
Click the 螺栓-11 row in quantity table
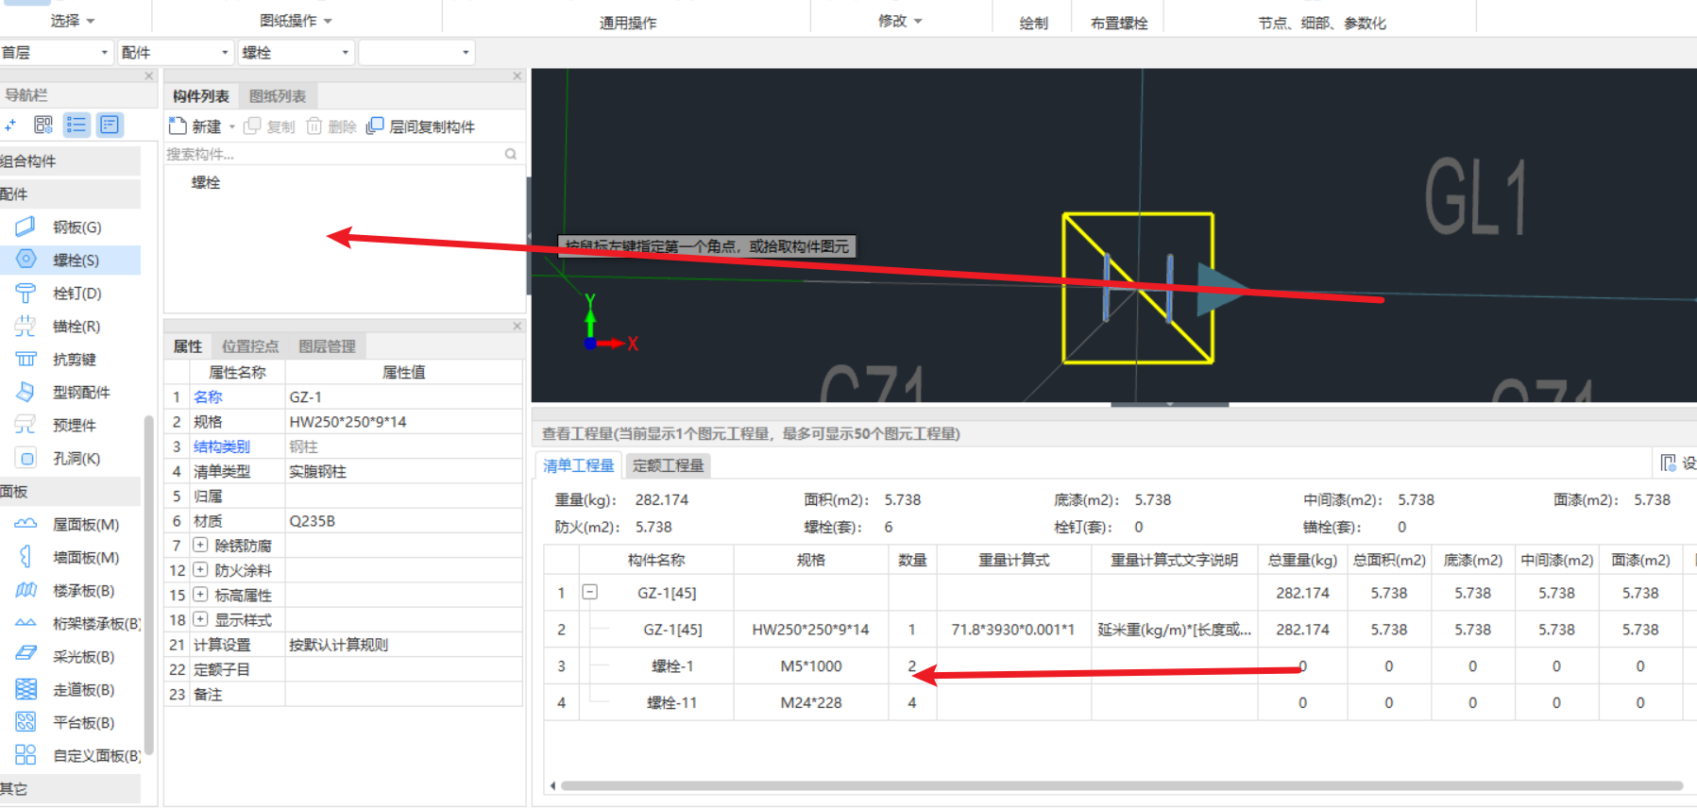pyautogui.click(x=1119, y=703)
